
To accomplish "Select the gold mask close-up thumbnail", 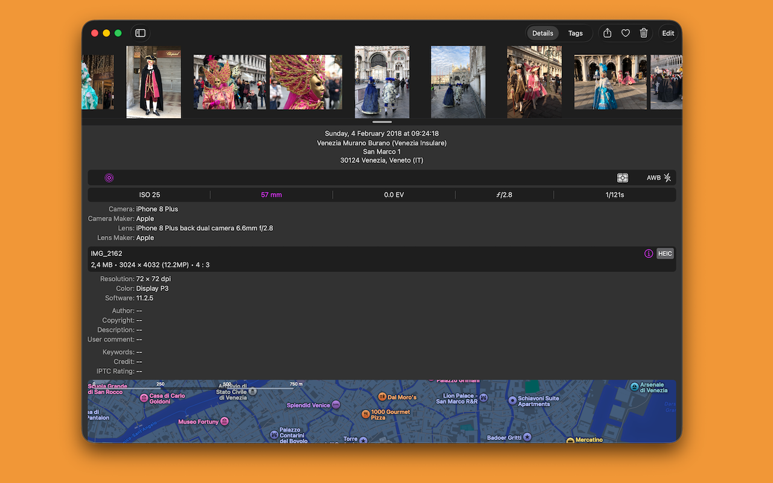I will [x=306, y=82].
